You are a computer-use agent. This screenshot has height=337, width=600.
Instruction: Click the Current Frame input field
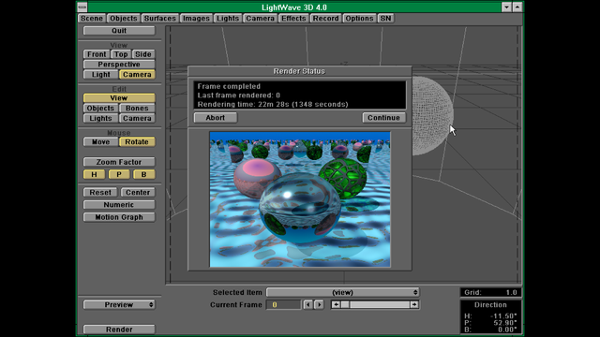(283, 304)
